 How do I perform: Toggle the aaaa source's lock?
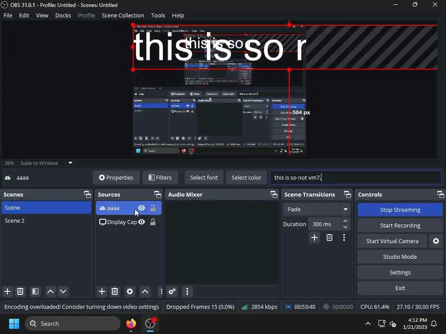[x=153, y=208]
